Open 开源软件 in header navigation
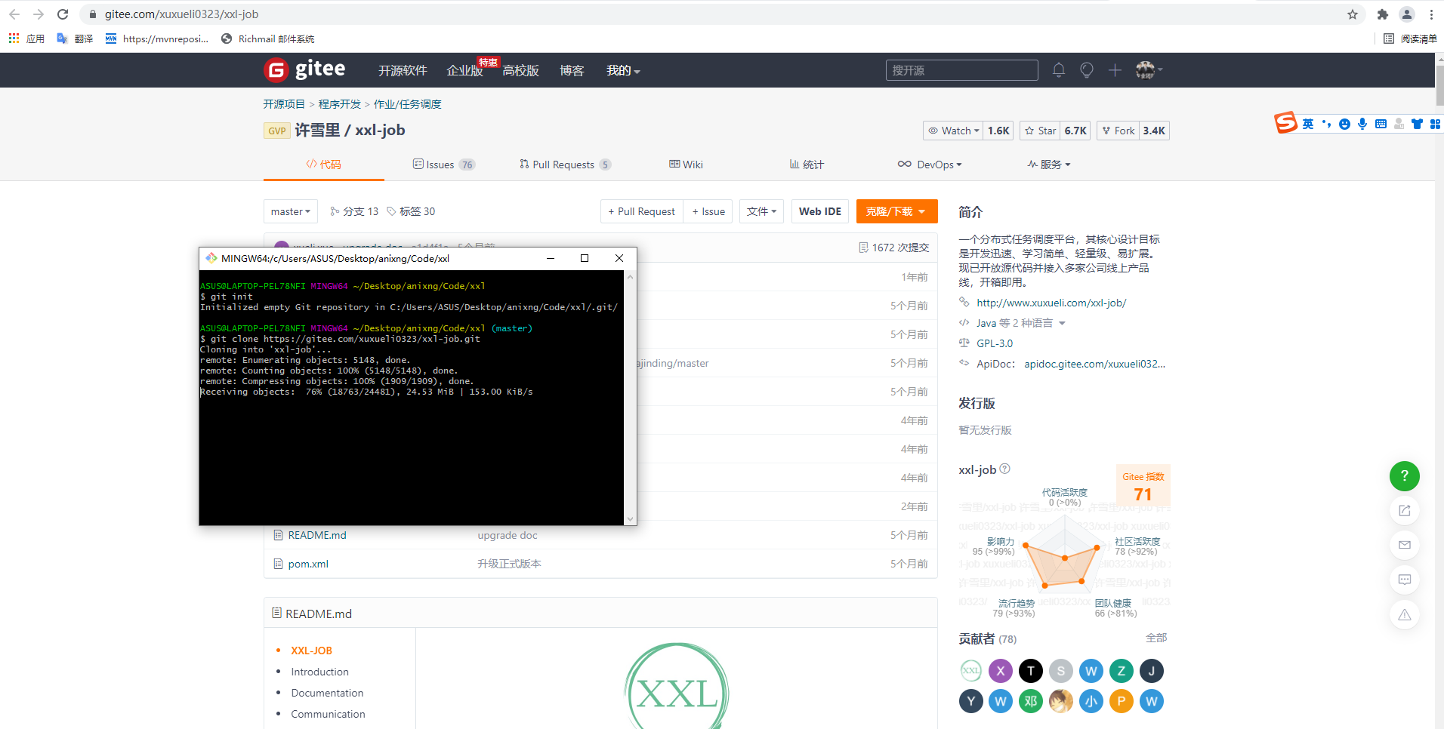 (403, 70)
